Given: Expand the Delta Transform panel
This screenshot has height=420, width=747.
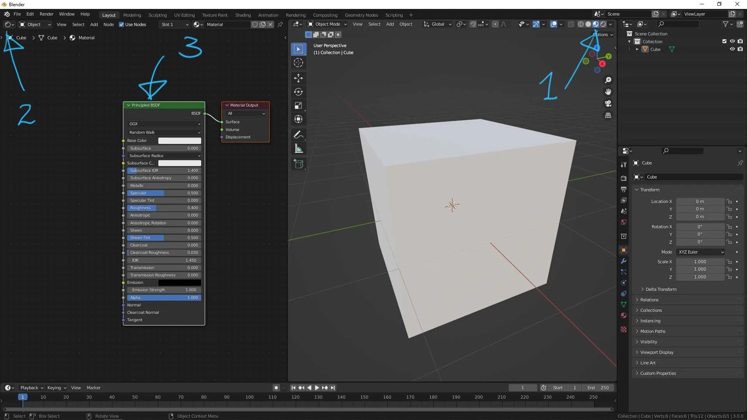Looking at the screenshot, I should [660, 289].
